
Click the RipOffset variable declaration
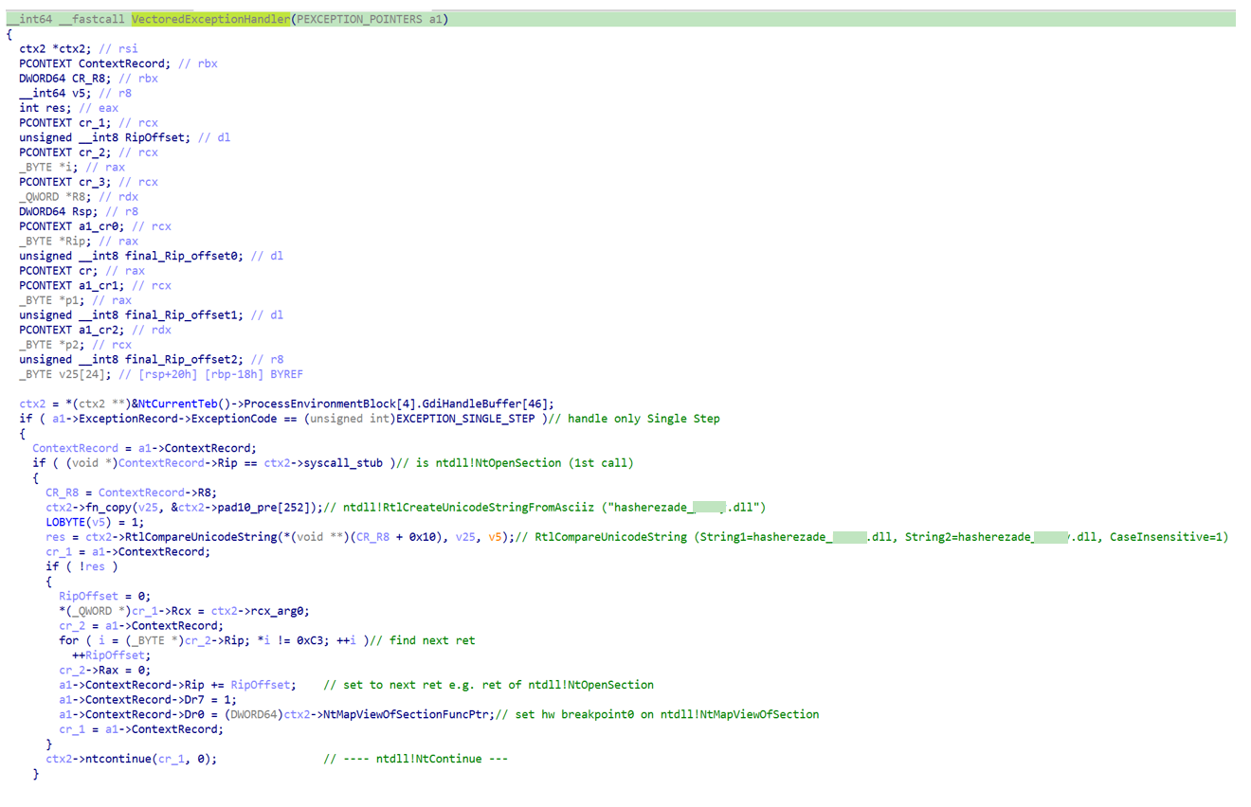coord(124,137)
